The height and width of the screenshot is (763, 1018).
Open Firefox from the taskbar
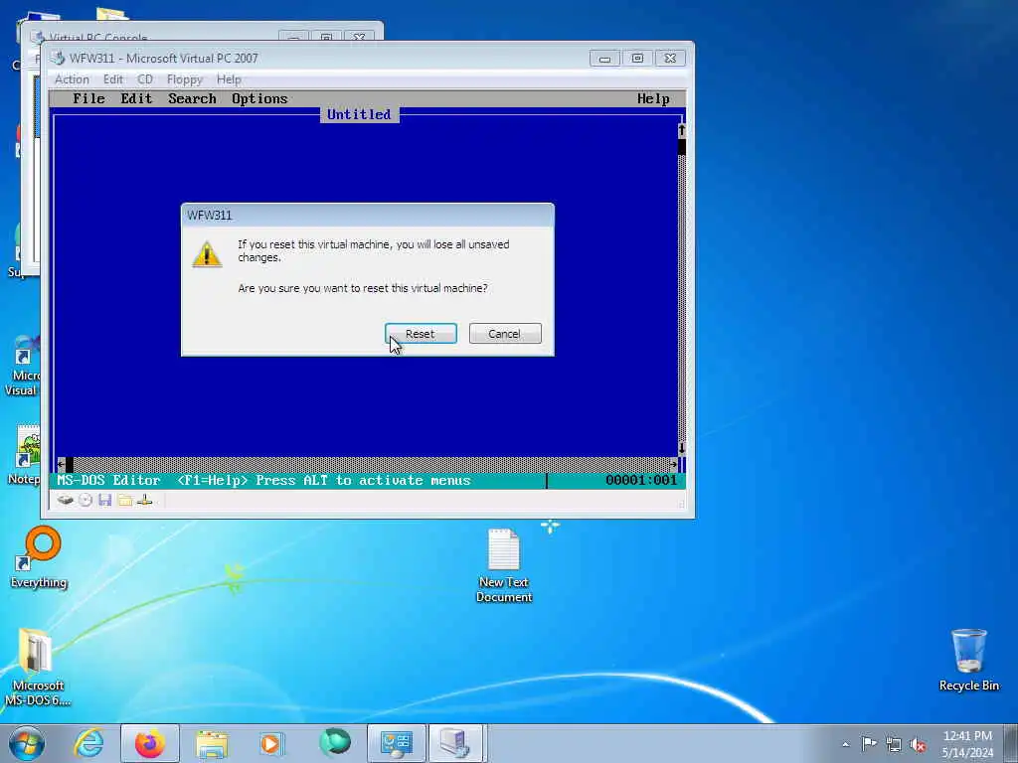point(149,743)
